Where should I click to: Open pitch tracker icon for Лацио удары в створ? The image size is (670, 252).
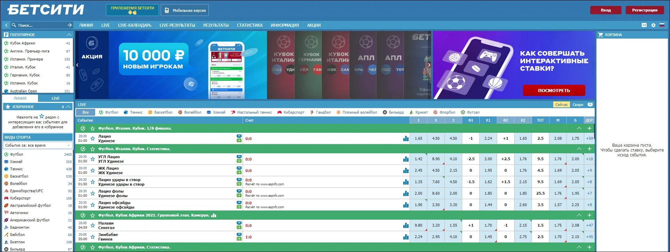(239, 184)
